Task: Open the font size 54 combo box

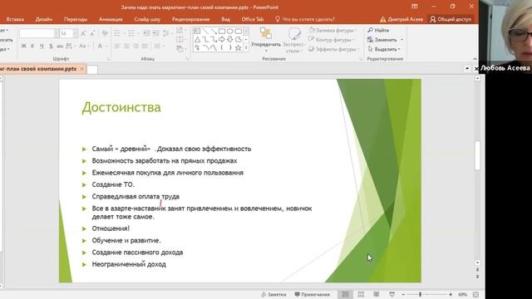Action: tap(68, 33)
